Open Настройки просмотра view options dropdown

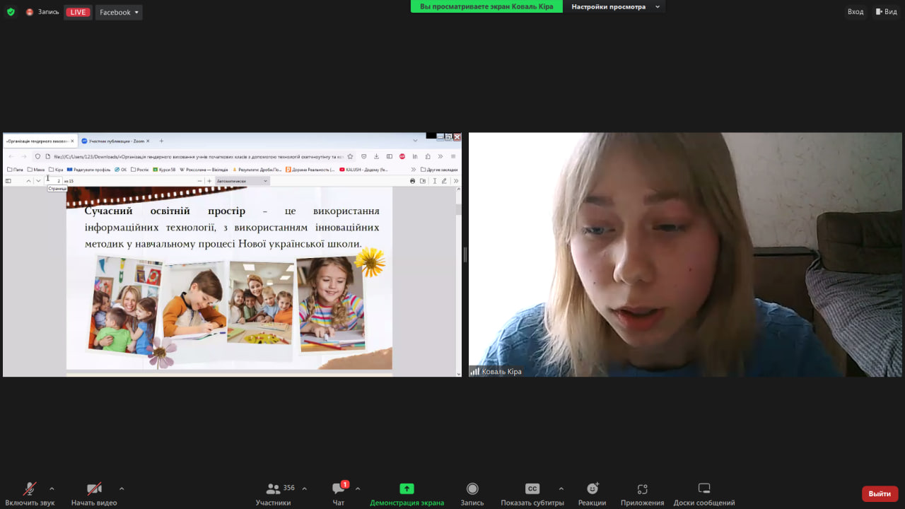(x=614, y=6)
